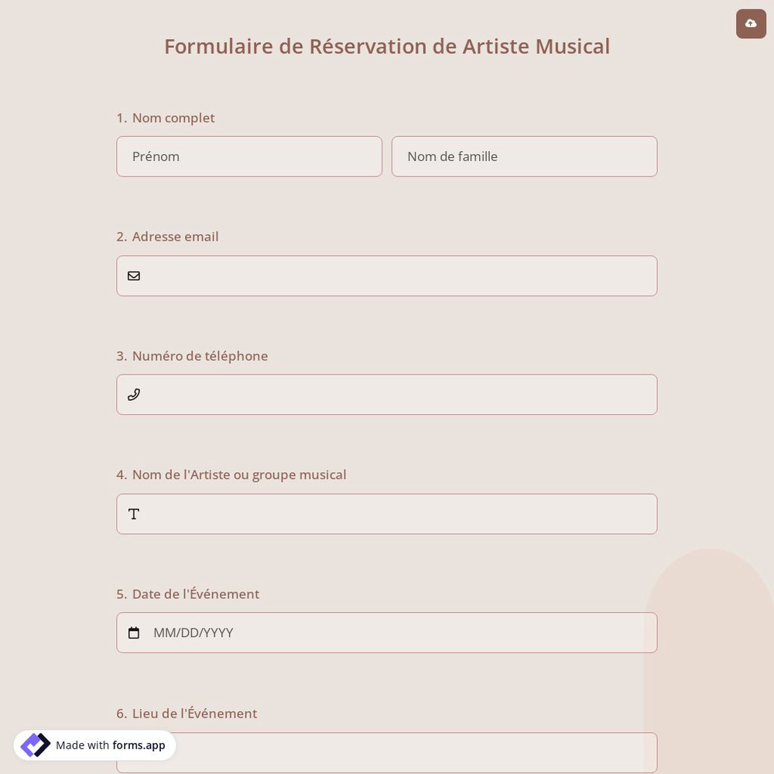Click the form title heading text
Image resolution: width=774 pixels, height=774 pixels.
(387, 46)
